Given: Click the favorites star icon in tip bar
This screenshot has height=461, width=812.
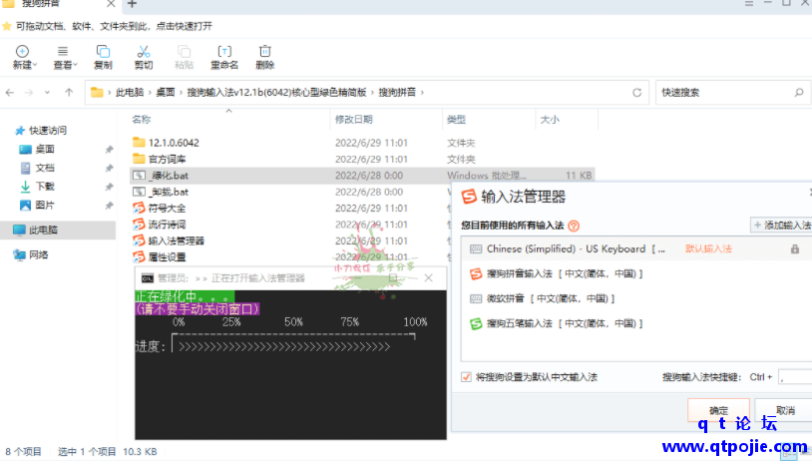Looking at the screenshot, I should (x=7, y=26).
